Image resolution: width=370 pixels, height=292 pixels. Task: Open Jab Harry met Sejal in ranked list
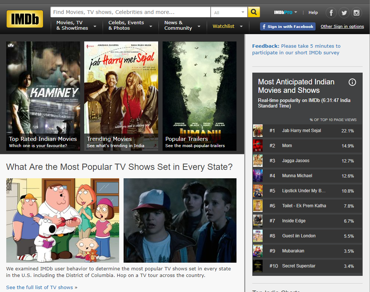[x=301, y=131]
